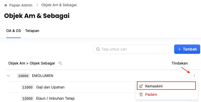
Task: Click the plus icon on Tambah button
Action: point(179,49)
